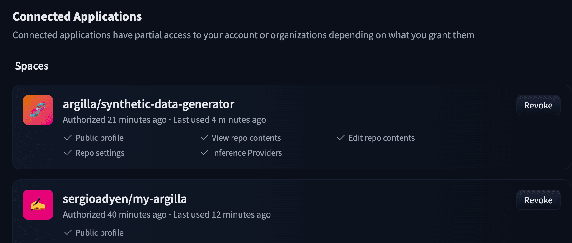Click the Repo settings permission label

pyautogui.click(x=100, y=153)
